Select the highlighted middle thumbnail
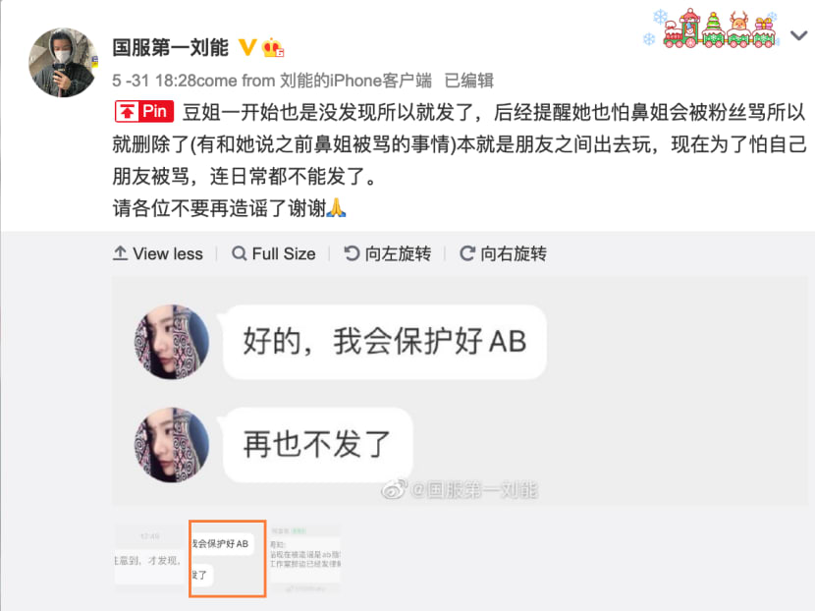 tap(228, 559)
